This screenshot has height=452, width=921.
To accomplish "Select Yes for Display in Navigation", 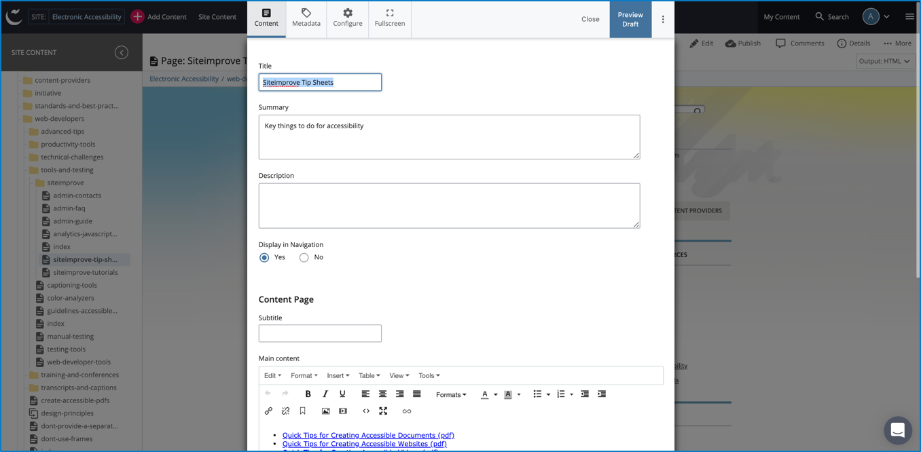I will 264,258.
